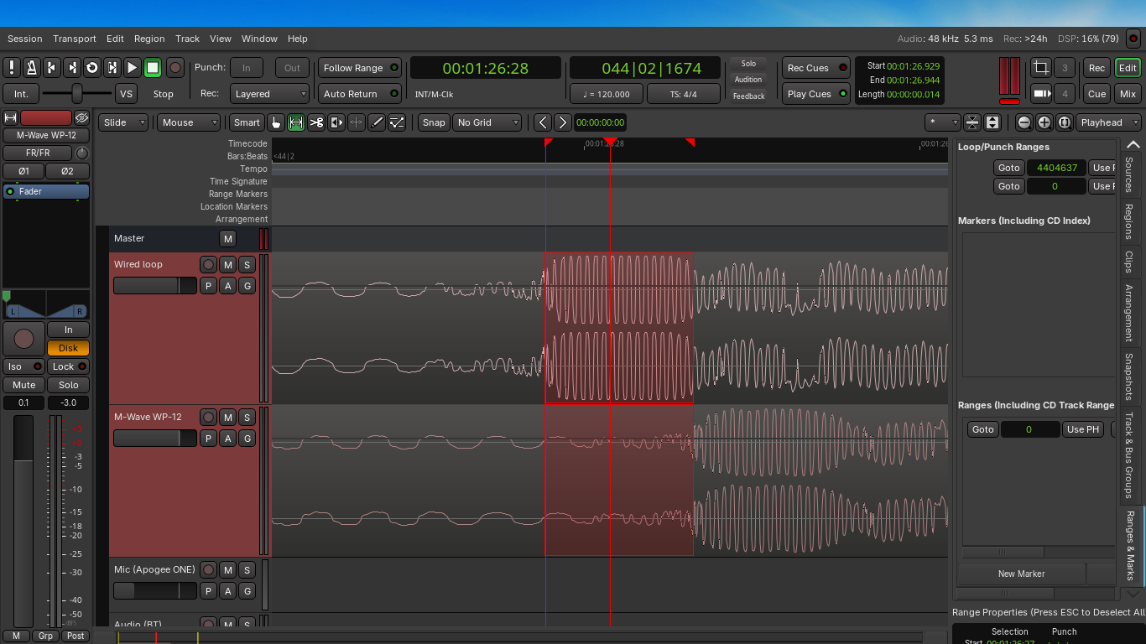This screenshot has height=644, width=1146.
Task: Go to session end transport icon
Action: click(72, 68)
